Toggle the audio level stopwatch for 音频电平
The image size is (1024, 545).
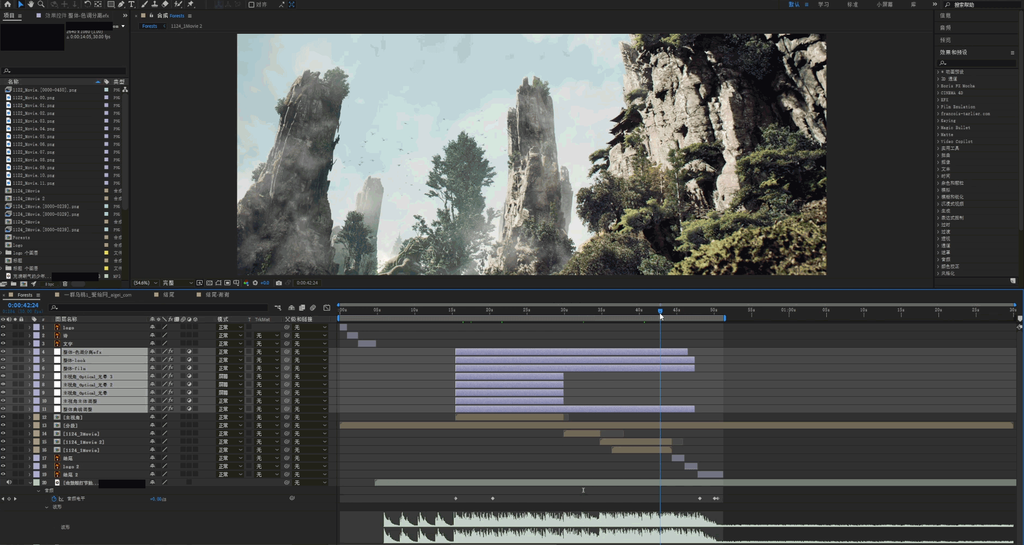coord(54,499)
